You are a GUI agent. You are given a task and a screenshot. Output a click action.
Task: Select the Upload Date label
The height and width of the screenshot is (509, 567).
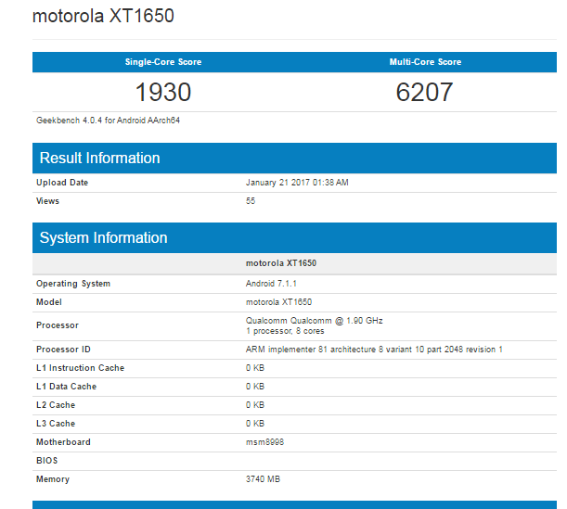point(62,183)
